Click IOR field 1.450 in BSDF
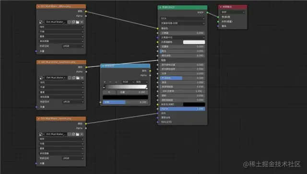Screen dimensions: 307x174 coord(182,91)
